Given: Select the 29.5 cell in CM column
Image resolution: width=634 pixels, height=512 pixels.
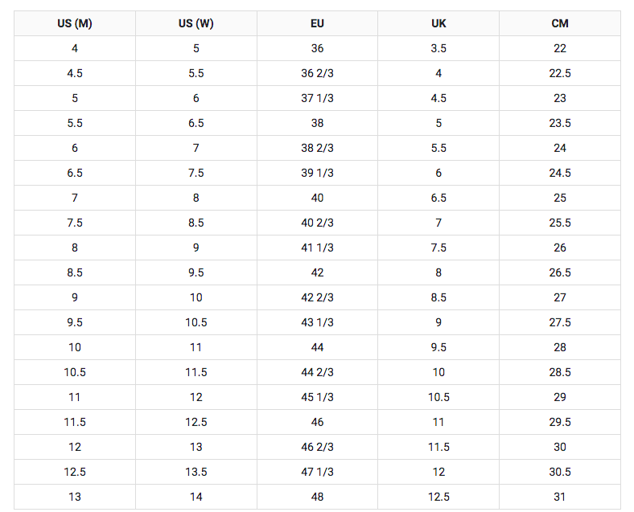Looking at the screenshot, I should coord(560,422).
